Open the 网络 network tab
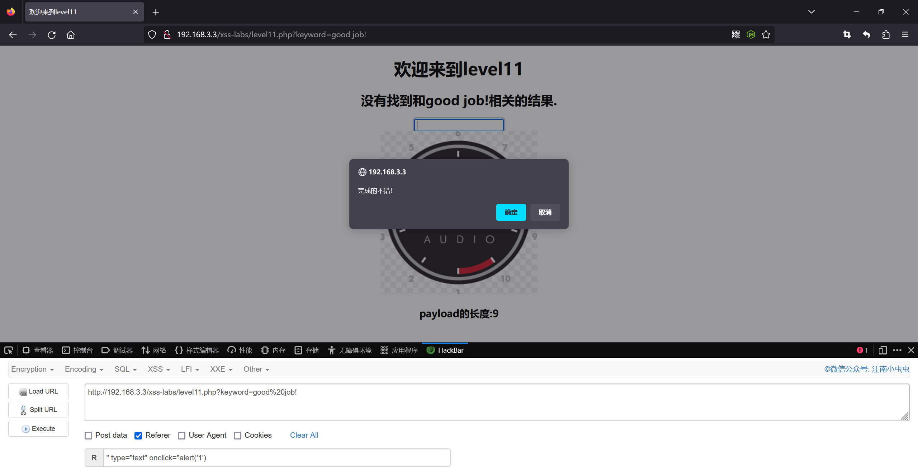This screenshot has height=475, width=918. click(154, 350)
